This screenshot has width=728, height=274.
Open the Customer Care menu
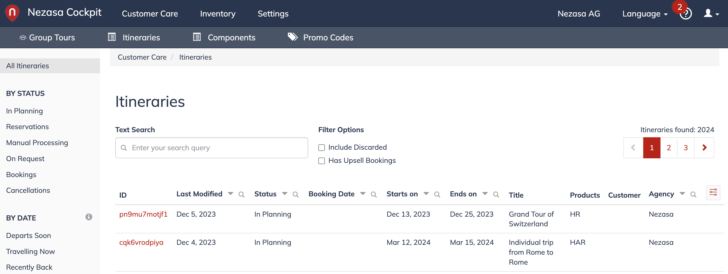click(150, 13)
